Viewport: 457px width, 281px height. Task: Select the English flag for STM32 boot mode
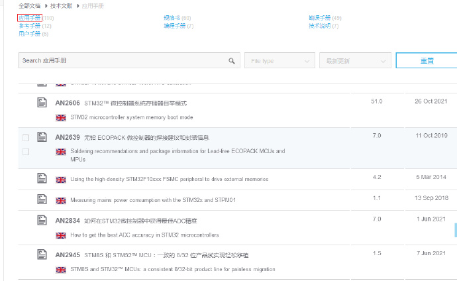61,117
